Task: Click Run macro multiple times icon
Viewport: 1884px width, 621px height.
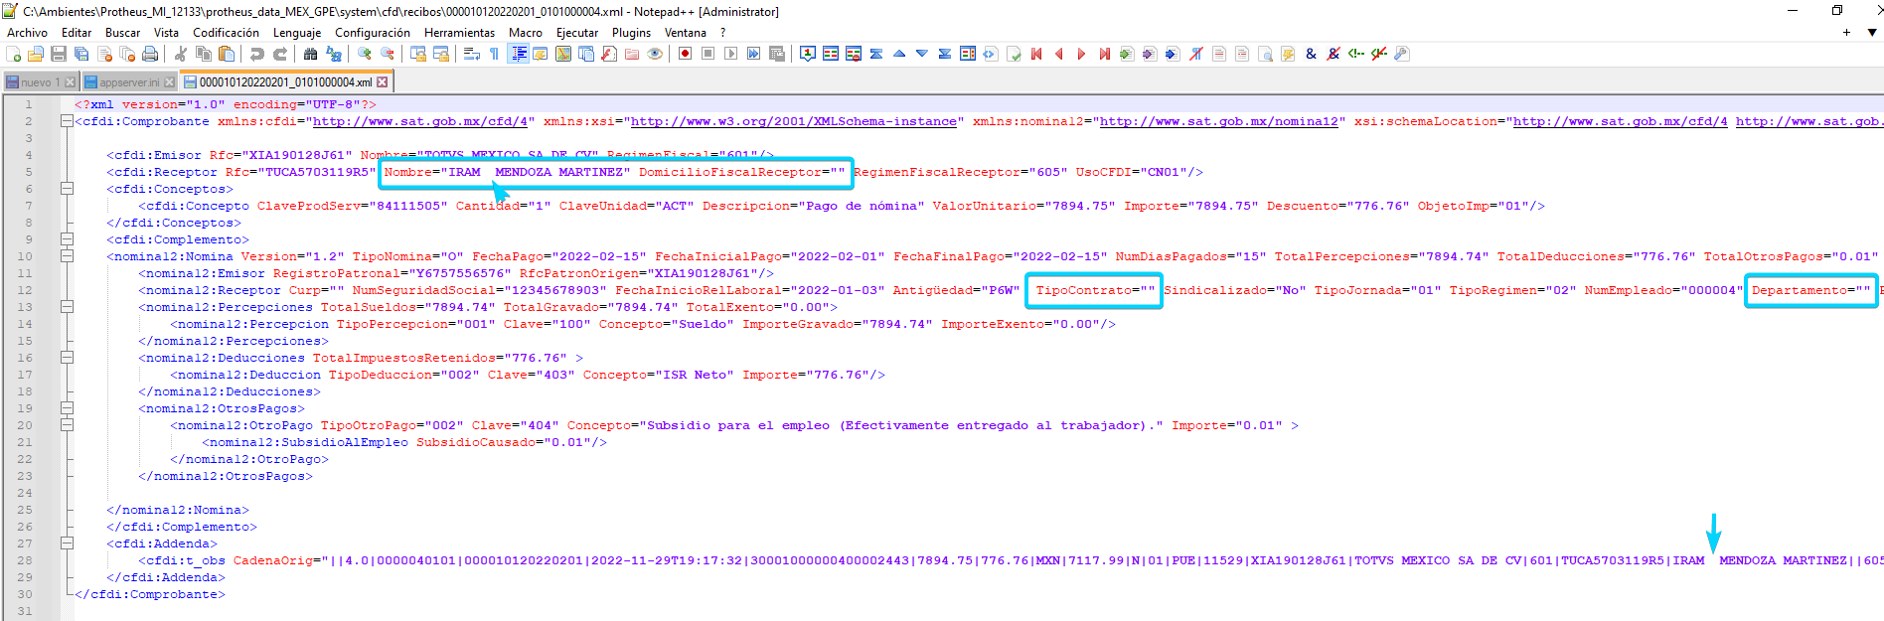Action: [754, 54]
